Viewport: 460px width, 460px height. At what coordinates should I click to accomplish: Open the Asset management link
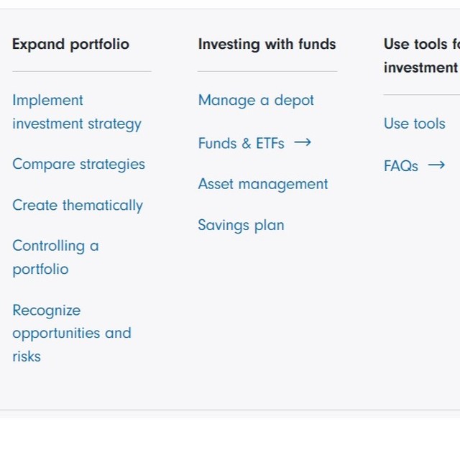tap(263, 184)
